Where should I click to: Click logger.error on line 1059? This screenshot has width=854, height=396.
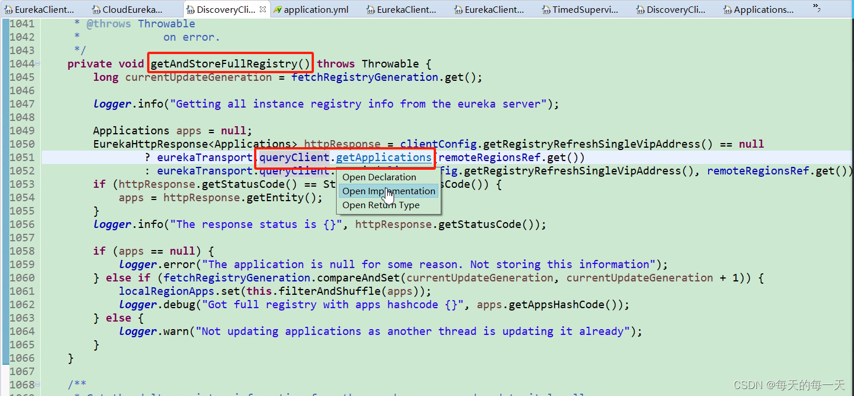coord(157,264)
